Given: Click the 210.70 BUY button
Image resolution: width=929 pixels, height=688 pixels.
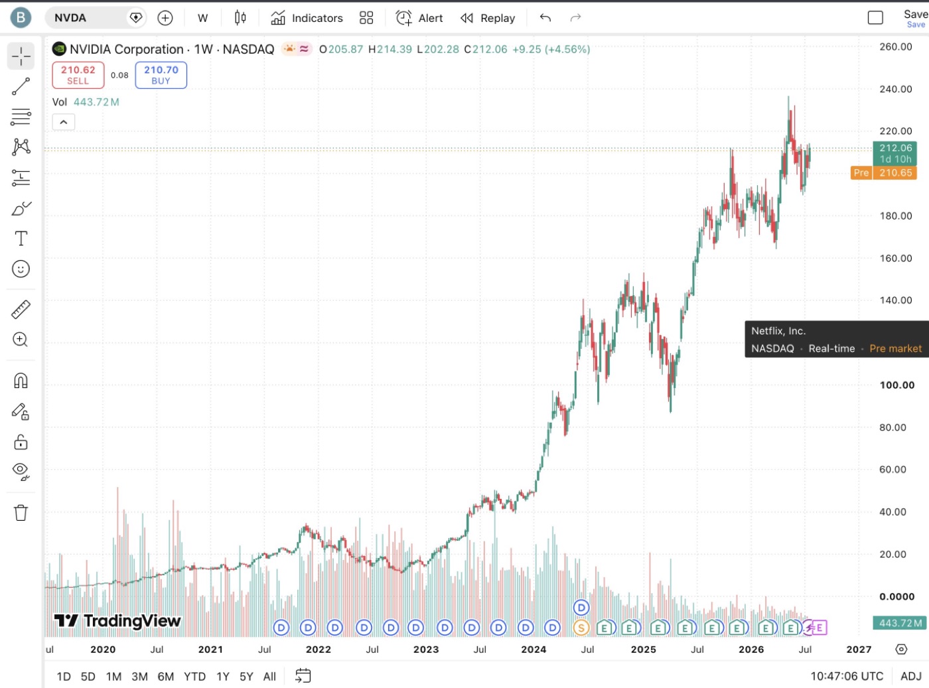Looking at the screenshot, I should tap(161, 75).
